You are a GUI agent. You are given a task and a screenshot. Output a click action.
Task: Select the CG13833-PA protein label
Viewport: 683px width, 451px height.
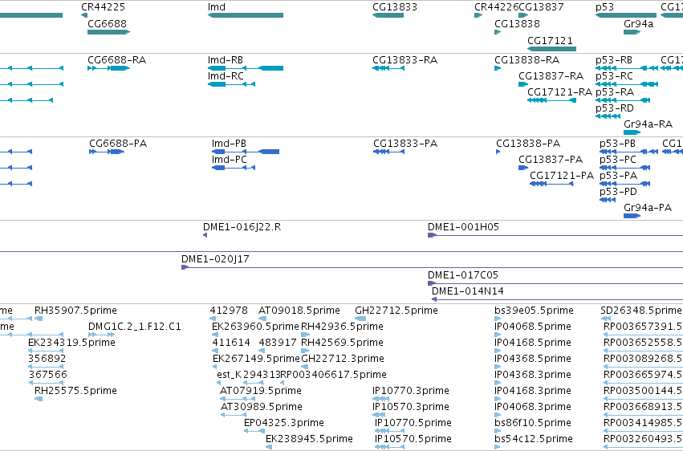(405, 144)
